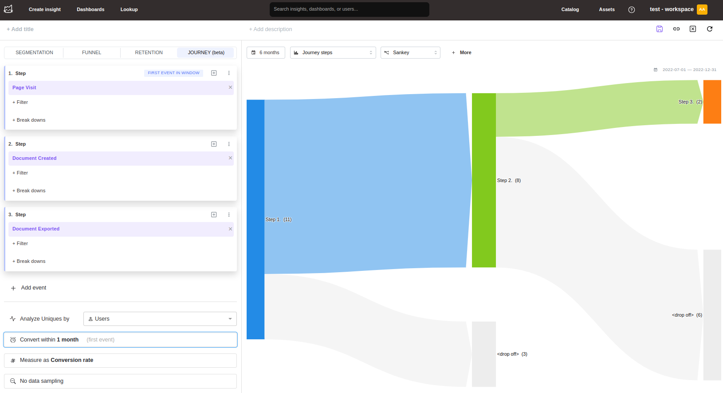Screen dimensions: 723x393
Task: Copy the insight link icon
Action: pyautogui.click(x=676, y=29)
